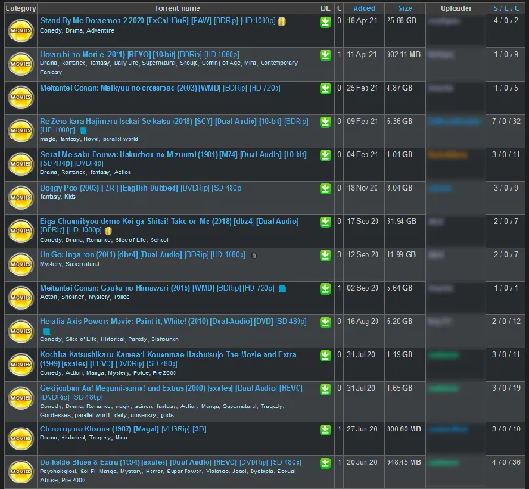This screenshot has width=529, height=489.
Task: Click the download icon for Darkside Blues
Action: [325, 463]
